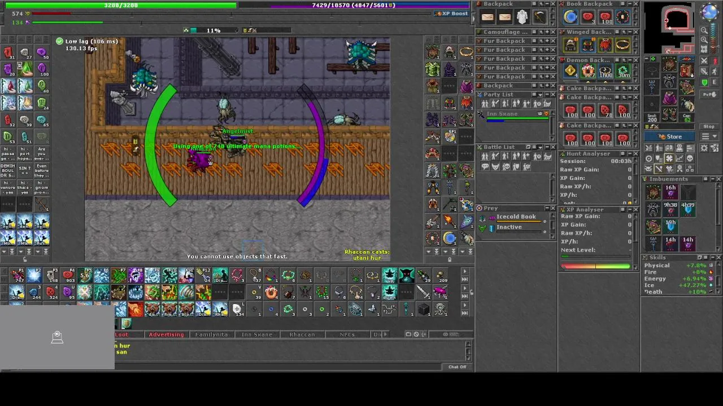Switch to the Loot chat tab
The image size is (723, 406).
pyautogui.click(x=121, y=334)
